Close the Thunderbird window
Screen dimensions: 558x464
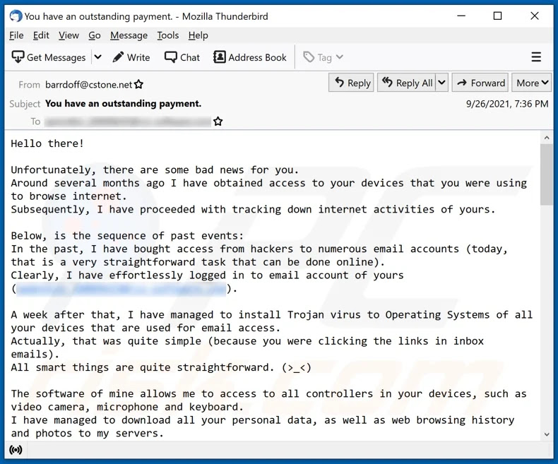point(535,16)
